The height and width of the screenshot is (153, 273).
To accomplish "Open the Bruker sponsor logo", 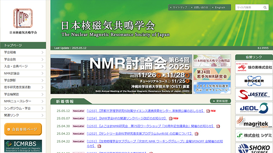I will click(x=254, y=81).
